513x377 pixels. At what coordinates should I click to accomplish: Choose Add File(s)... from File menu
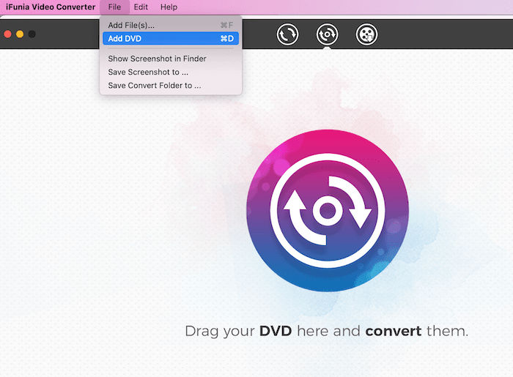click(x=131, y=26)
